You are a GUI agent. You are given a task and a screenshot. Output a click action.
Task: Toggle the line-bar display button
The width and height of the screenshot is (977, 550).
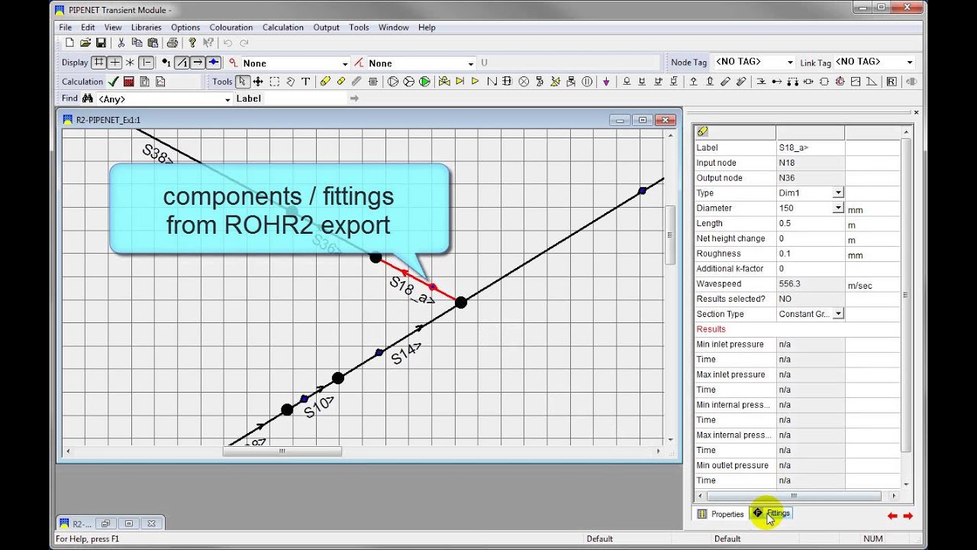point(147,63)
